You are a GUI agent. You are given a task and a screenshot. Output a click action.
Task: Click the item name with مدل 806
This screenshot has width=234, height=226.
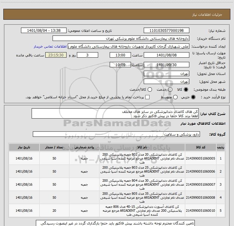coord(142,211)
